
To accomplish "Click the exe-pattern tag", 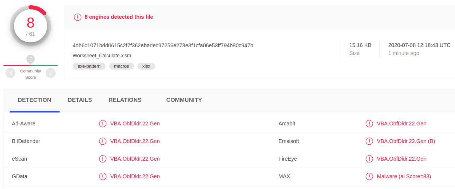I will click(89, 66).
